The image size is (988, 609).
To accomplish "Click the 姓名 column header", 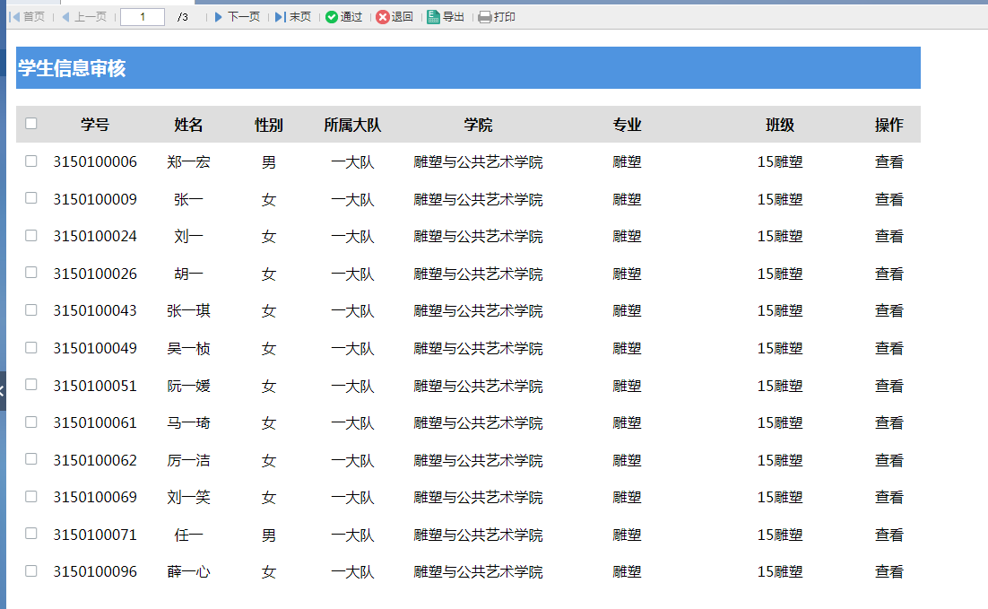I will click(188, 125).
